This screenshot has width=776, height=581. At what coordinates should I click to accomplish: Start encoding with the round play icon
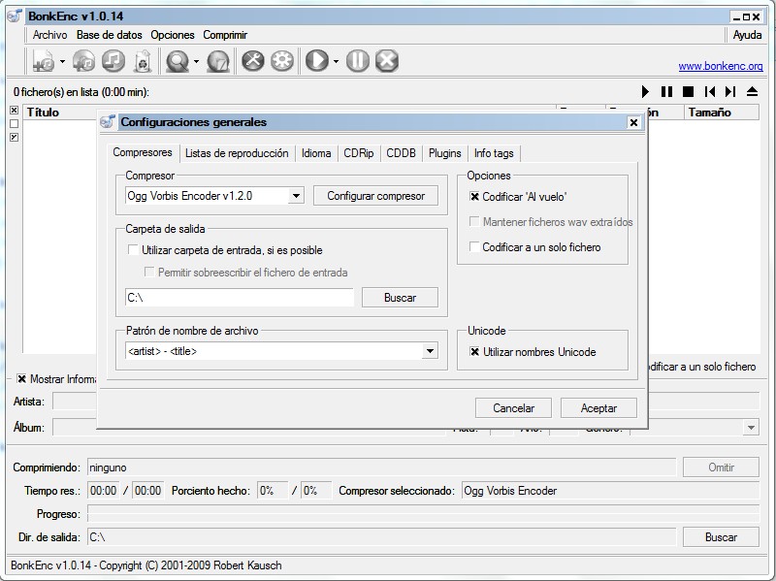coord(317,61)
